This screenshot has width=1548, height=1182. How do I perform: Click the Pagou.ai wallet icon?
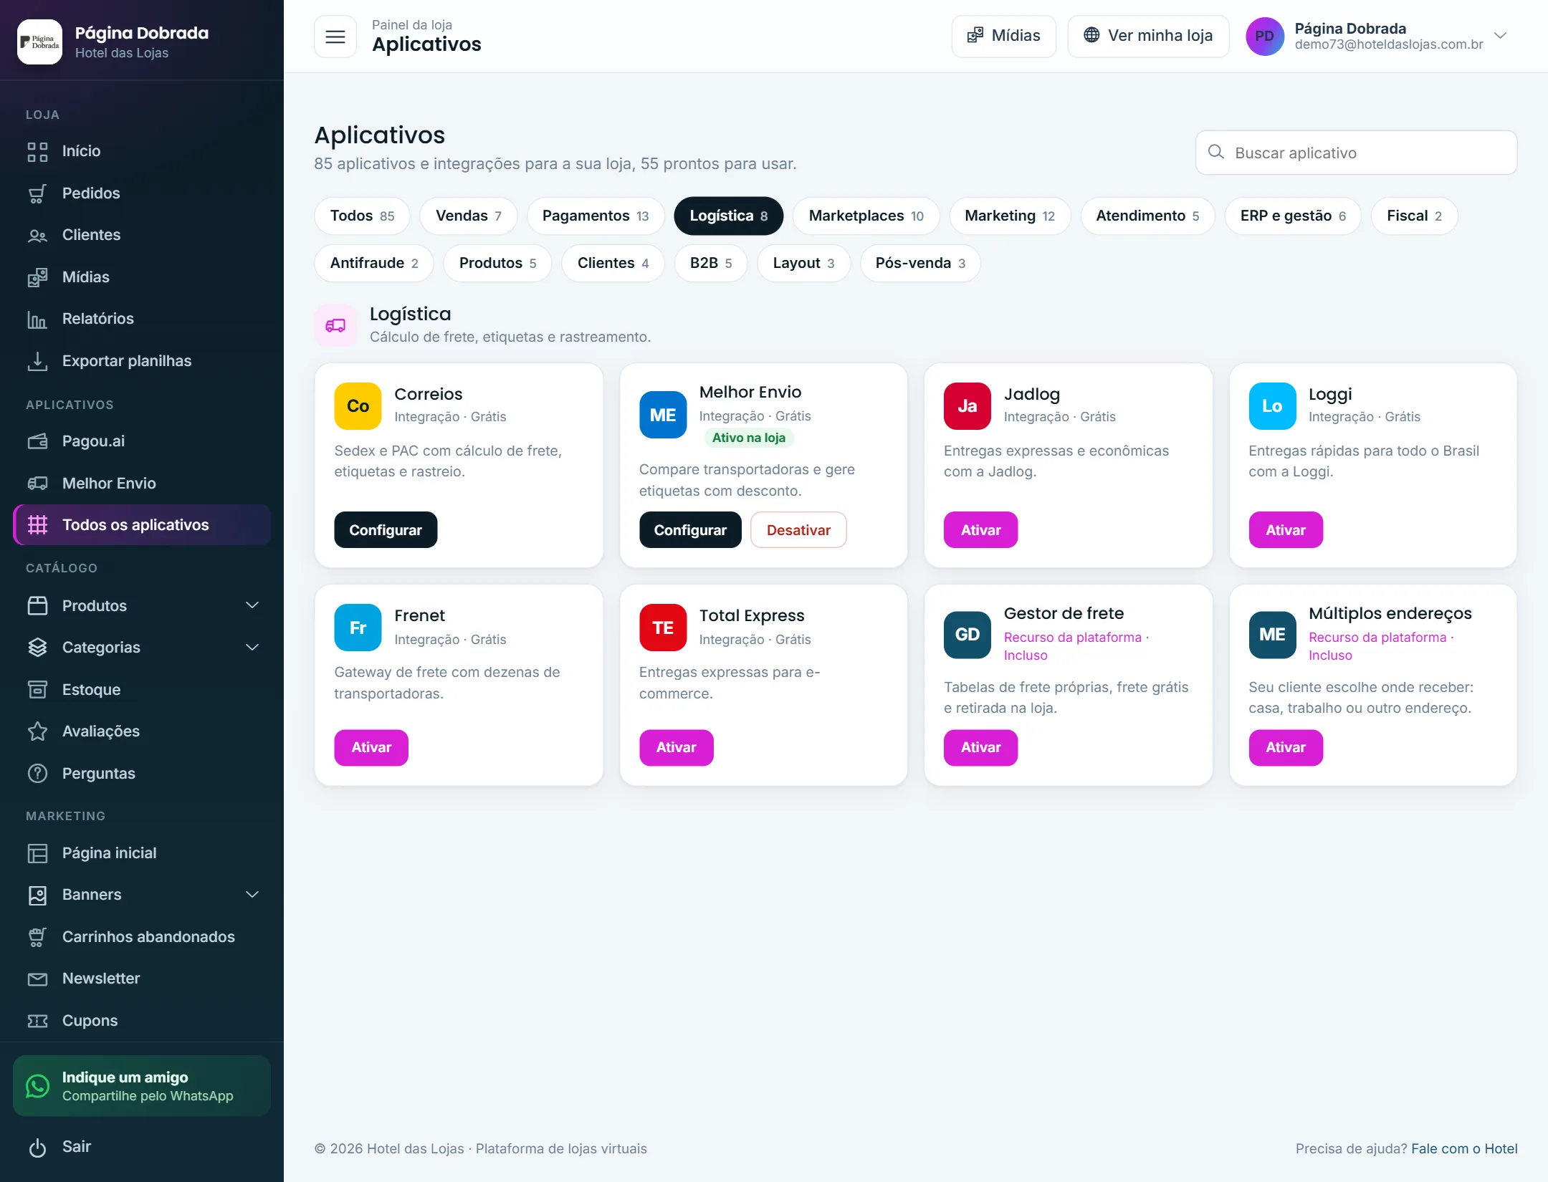(x=37, y=441)
